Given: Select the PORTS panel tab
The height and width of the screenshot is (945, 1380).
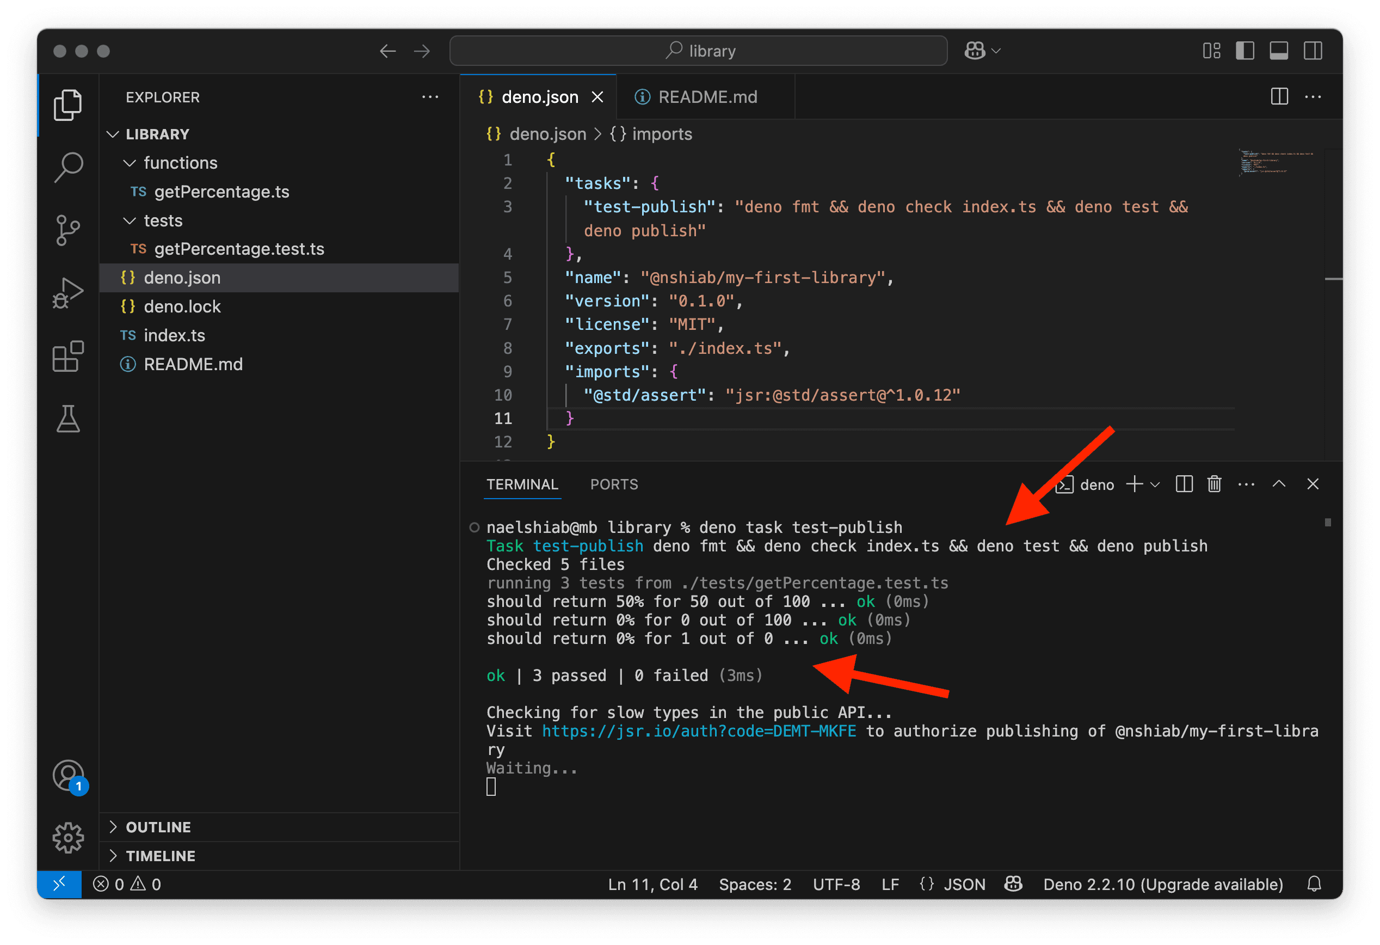Looking at the screenshot, I should tap(614, 484).
